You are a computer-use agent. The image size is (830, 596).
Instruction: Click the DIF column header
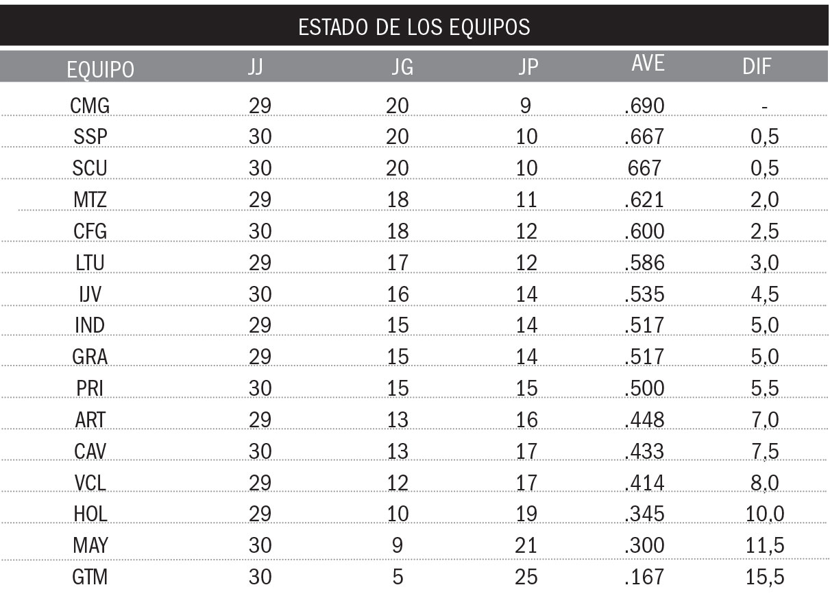pyautogui.click(x=757, y=67)
